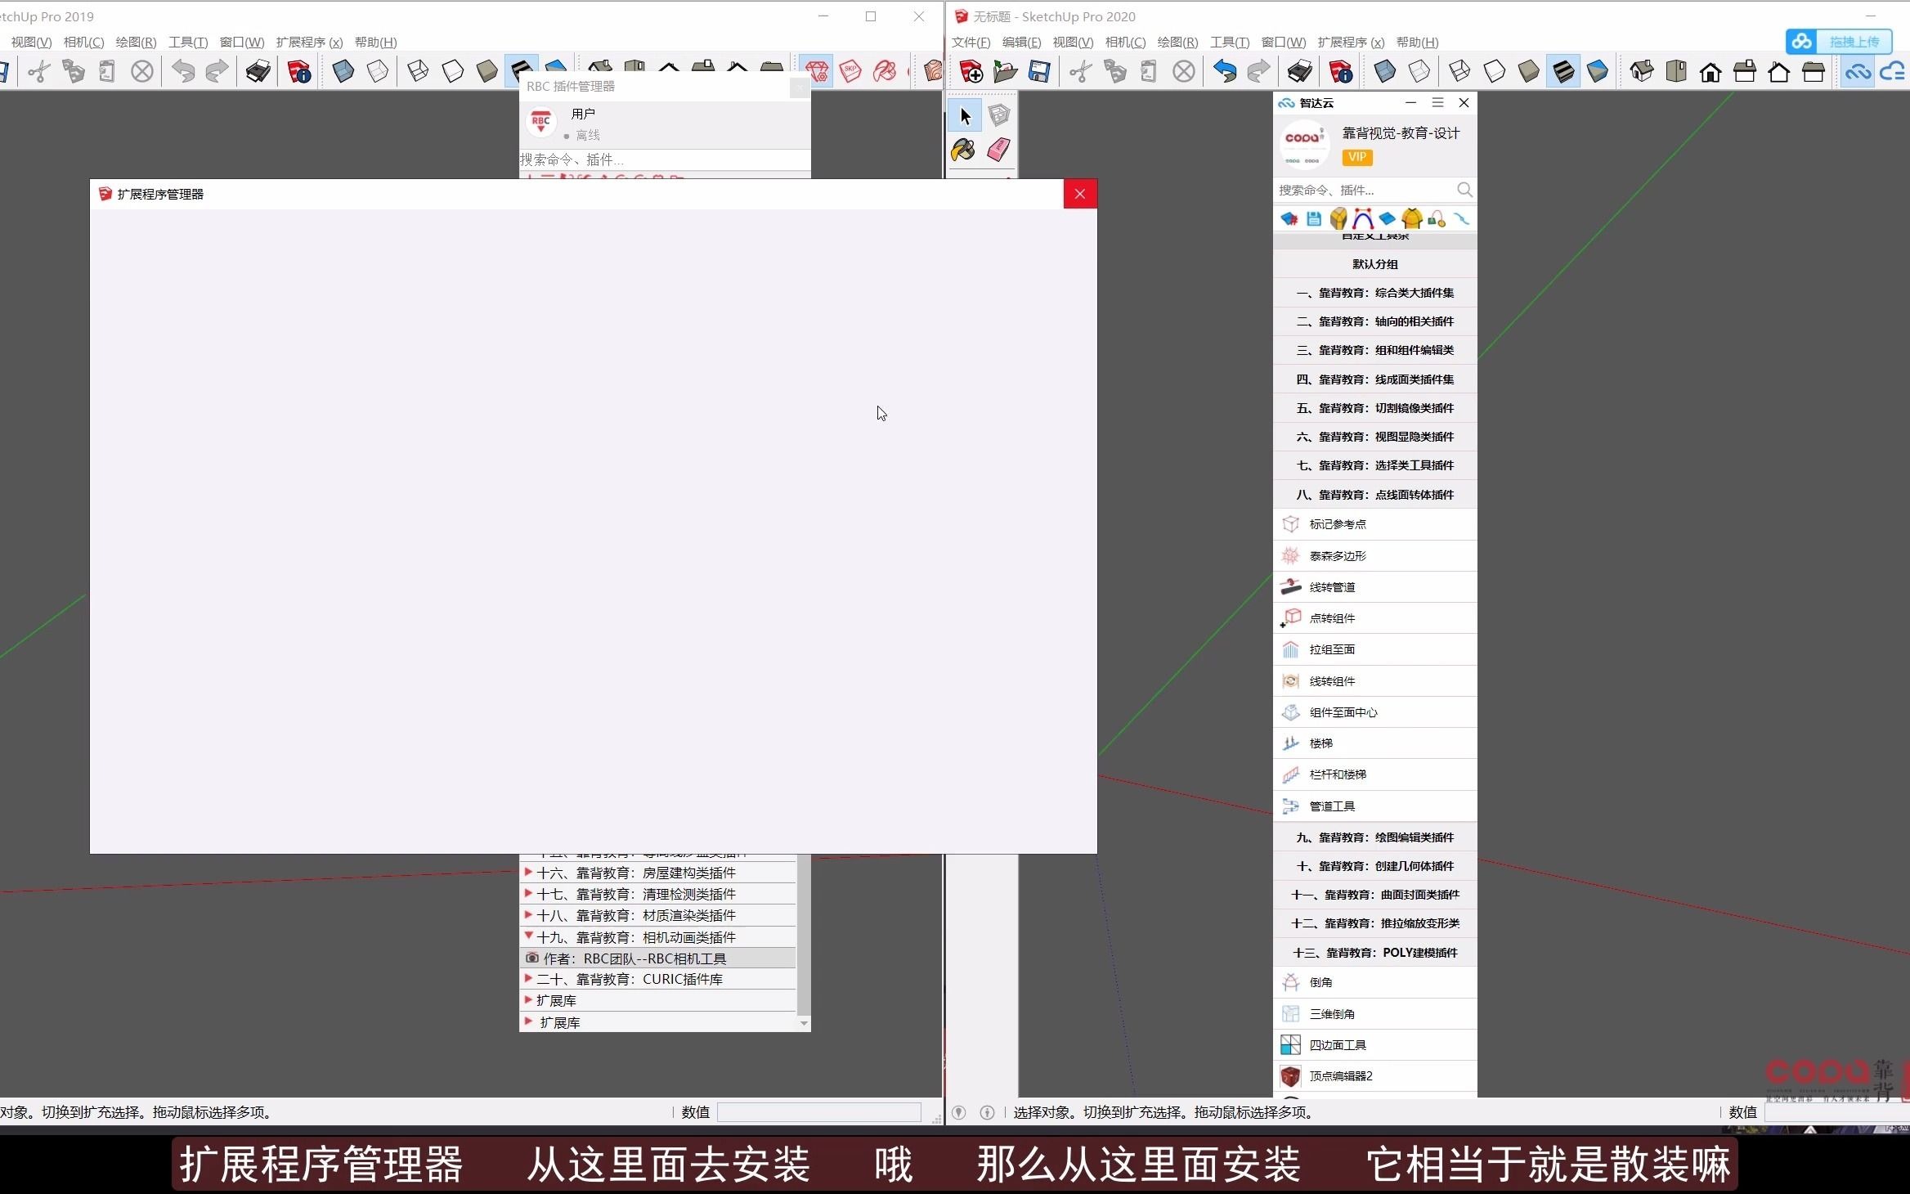Click the Print icon in SketchUp 2020 toolbar
The height and width of the screenshot is (1194, 1910).
point(1299,72)
